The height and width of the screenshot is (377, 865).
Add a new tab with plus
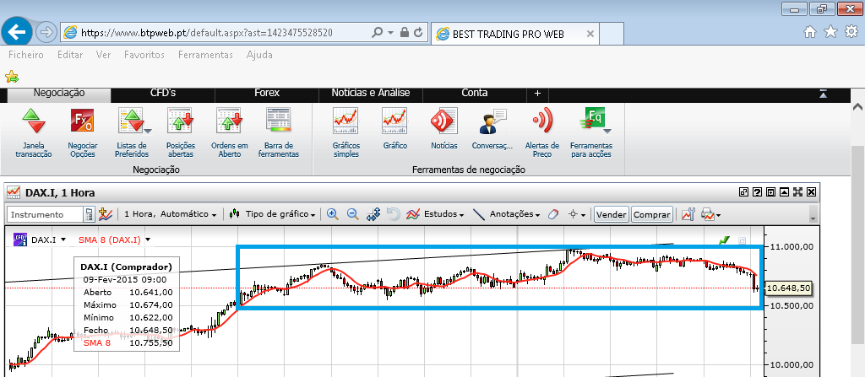(x=537, y=94)
